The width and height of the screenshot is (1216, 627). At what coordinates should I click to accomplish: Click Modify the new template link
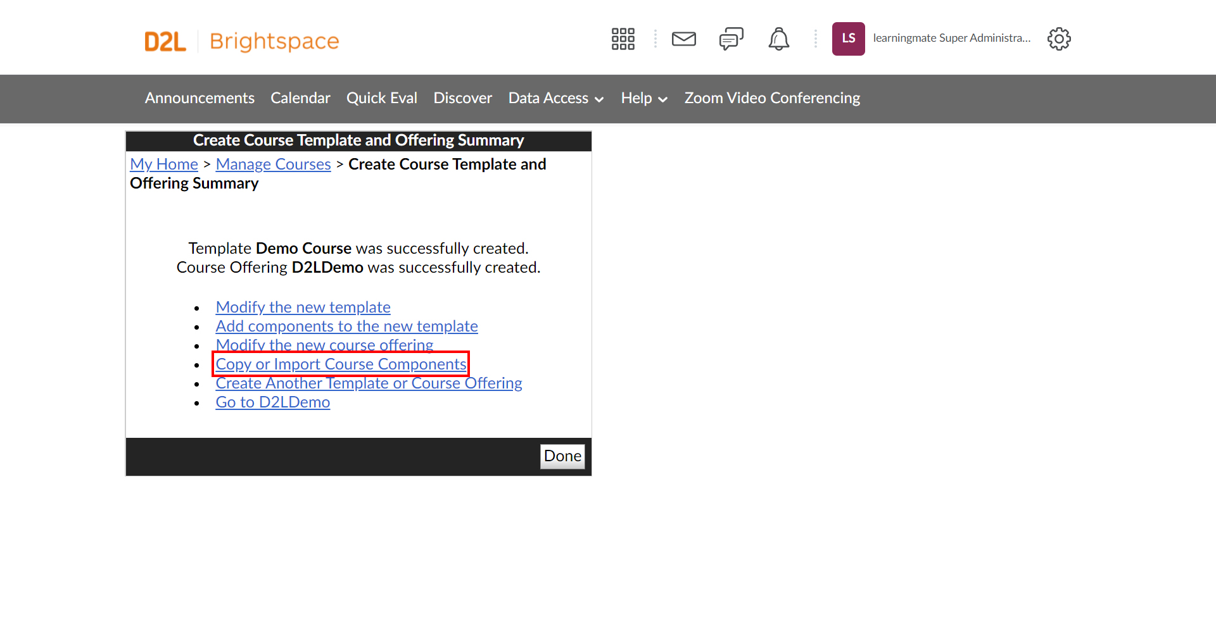pos(303,307)
